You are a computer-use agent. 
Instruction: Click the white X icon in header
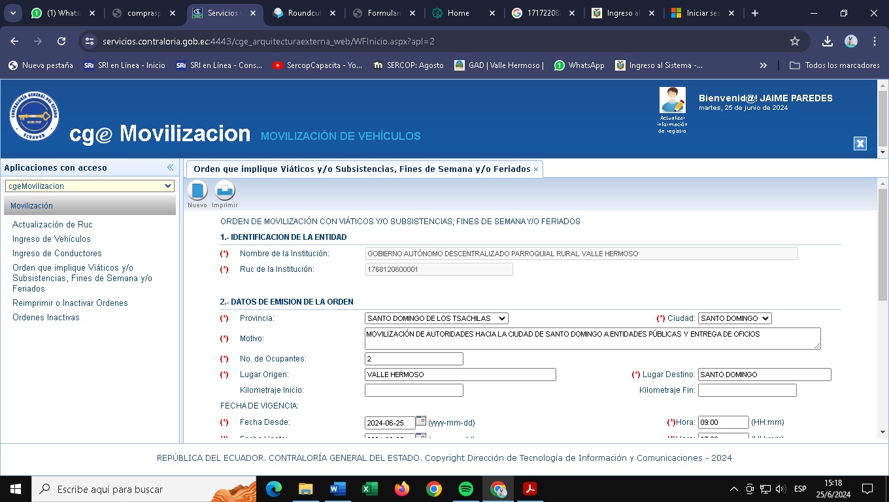tap(860, 144)
